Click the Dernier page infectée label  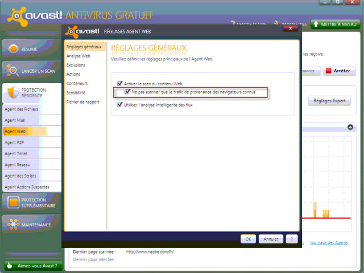[94, 259]
